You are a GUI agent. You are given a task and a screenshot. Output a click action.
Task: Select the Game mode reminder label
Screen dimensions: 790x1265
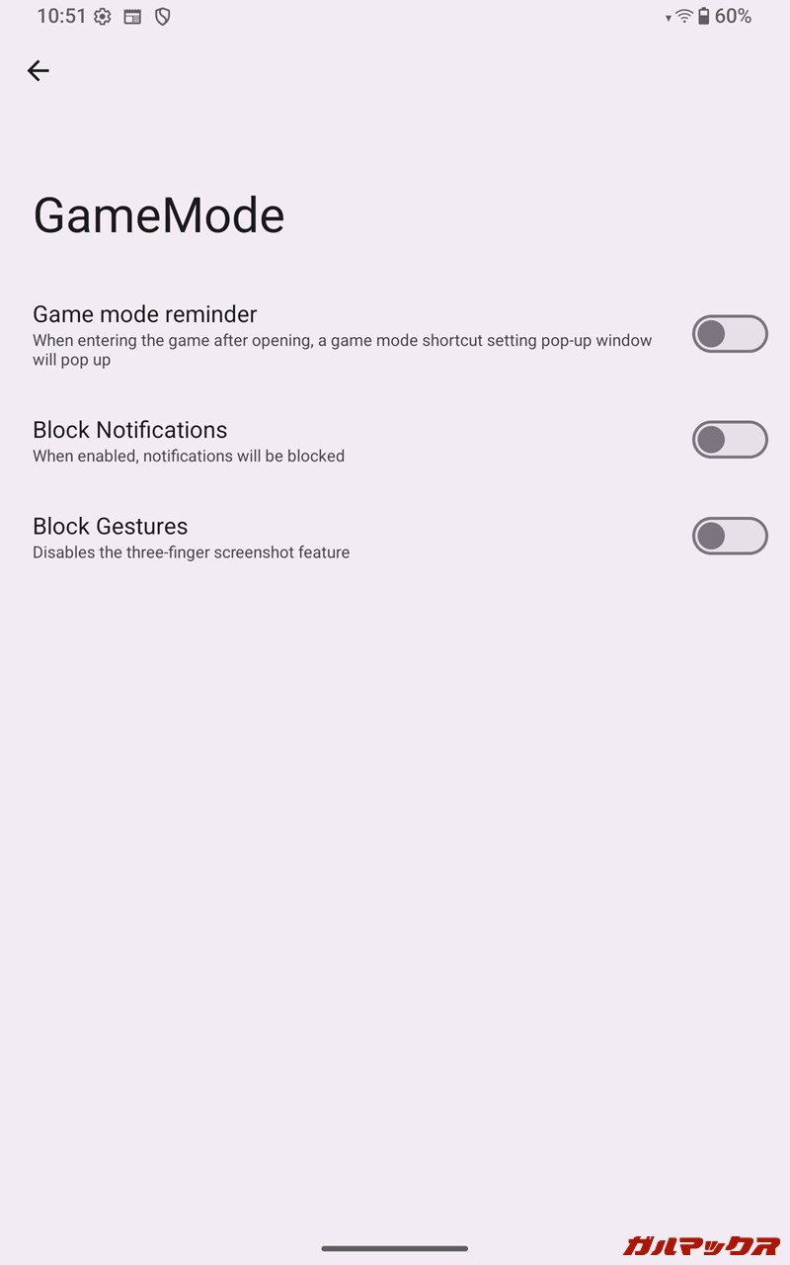point(145,314)
